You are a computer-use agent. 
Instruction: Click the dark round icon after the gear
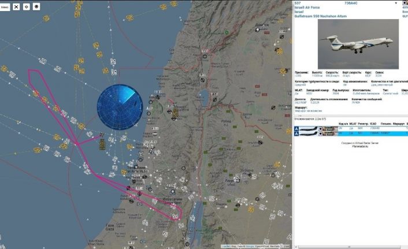coord(36,7)
